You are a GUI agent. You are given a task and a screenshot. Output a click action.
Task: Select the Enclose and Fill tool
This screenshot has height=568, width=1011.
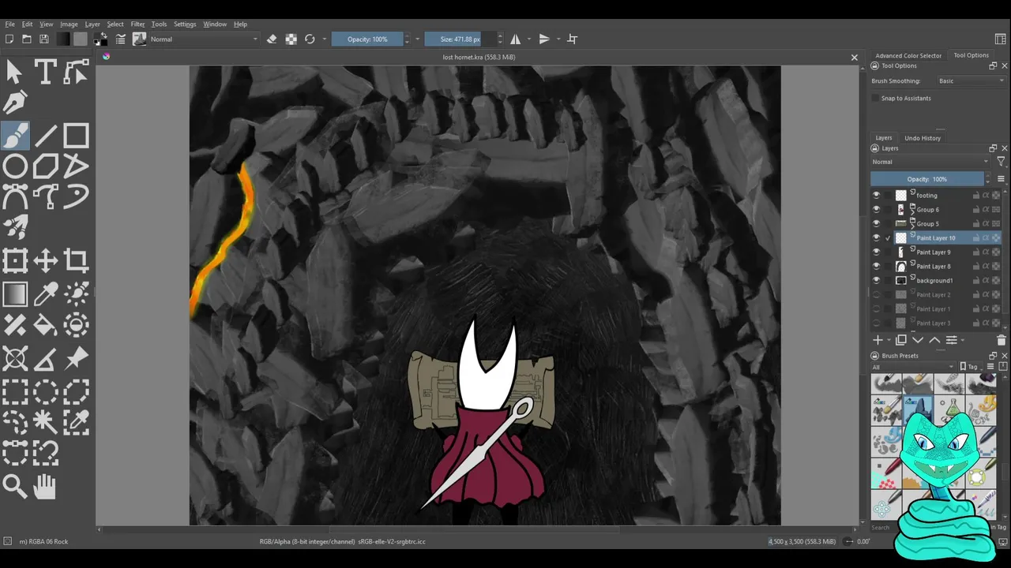[x=76, y=324]
